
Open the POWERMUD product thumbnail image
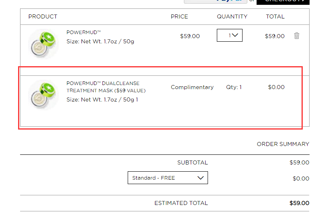click(43, 44)
